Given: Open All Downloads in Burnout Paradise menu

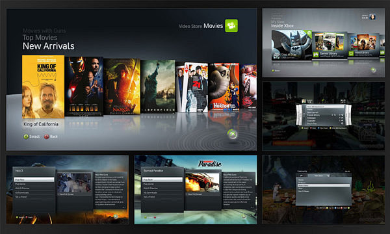Looking at the screenshot, I should click(x=162, y=192).
